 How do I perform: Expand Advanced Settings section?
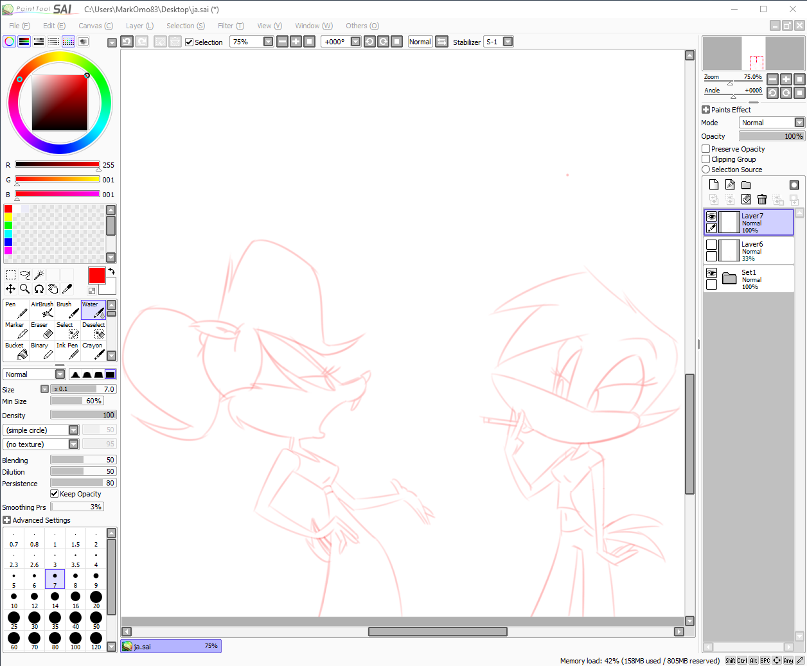pyautogui.click(x=6, y=520)
